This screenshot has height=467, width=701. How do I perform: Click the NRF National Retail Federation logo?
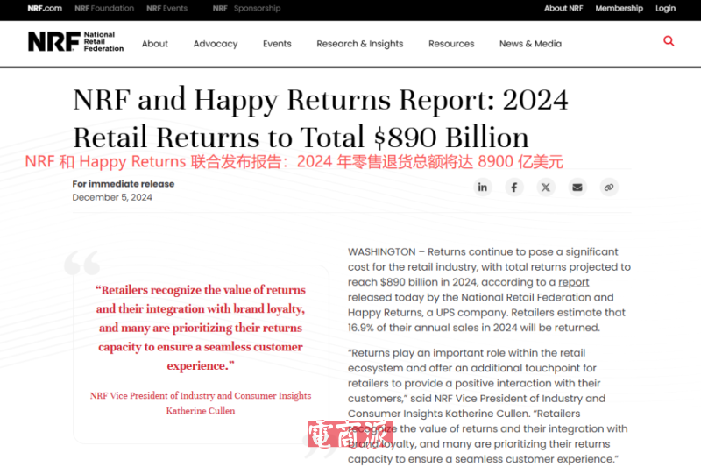75,42
